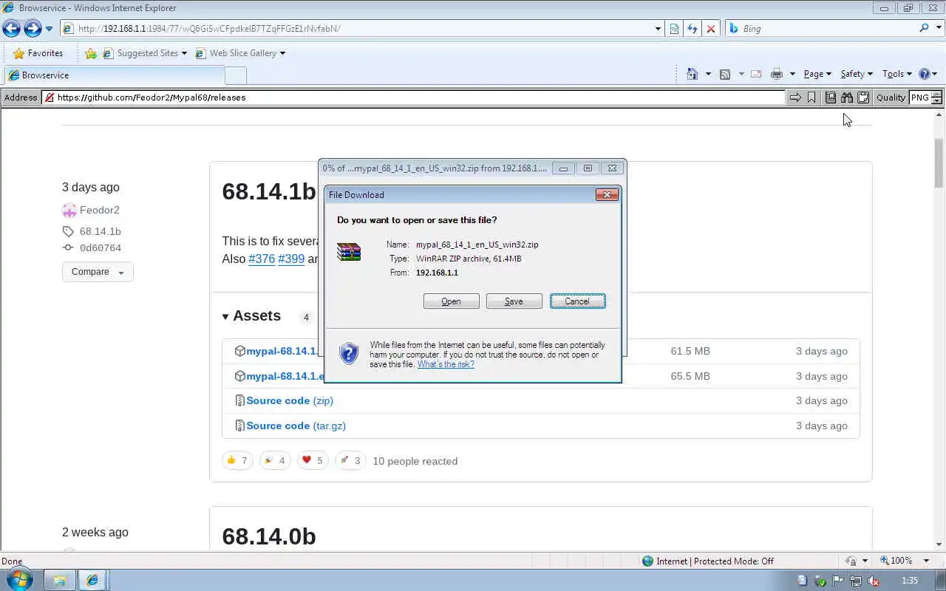Image resolution: width=946 pixels, height=591 pixels.
Task: Open the recent pages dropdown beside Forward
Action: click(50, 29)
